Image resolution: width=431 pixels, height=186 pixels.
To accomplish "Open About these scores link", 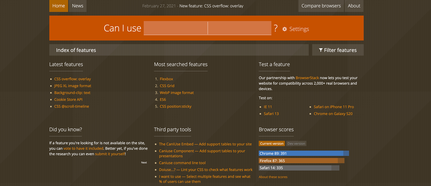I will click(273, 177).
